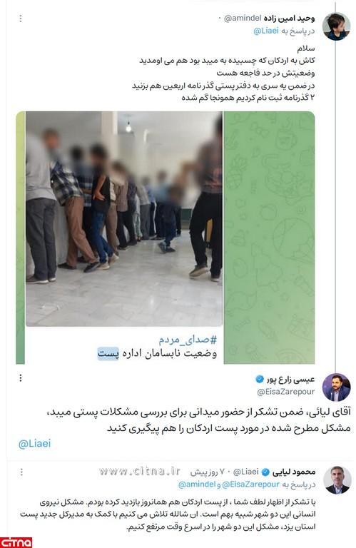Open the @Liaei mention under Zarepour's tweet

click(34, 444)
